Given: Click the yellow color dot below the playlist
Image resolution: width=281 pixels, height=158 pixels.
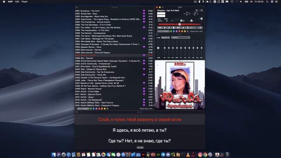Looking at the screenshot, I should [104, 109].
